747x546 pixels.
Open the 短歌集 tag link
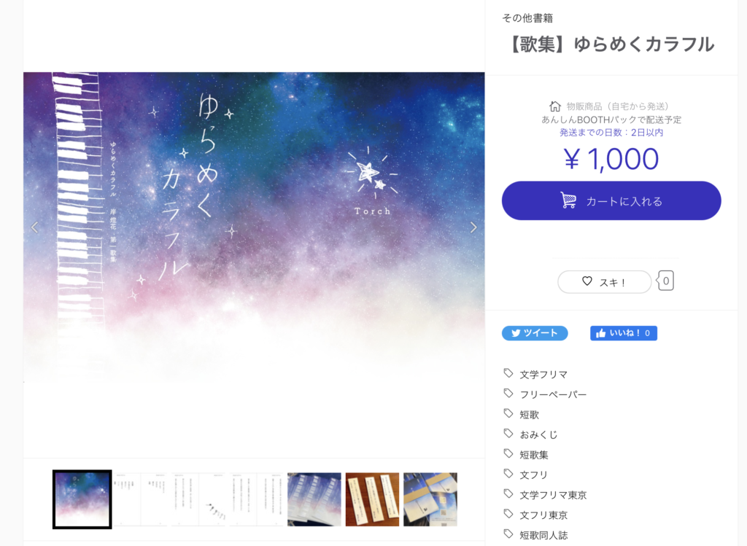[533, 455]
